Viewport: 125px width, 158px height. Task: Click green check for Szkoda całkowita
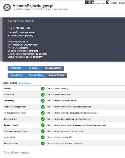click(43, 125)
